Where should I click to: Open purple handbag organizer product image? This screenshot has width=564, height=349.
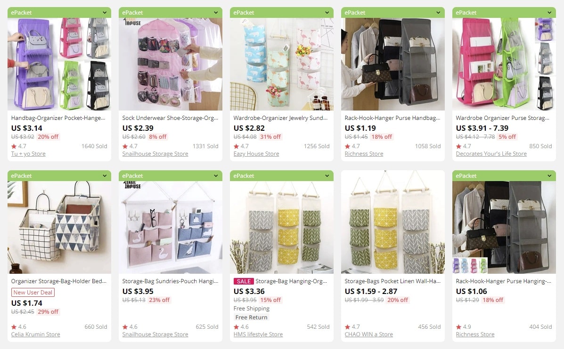(x=59, y=64)
